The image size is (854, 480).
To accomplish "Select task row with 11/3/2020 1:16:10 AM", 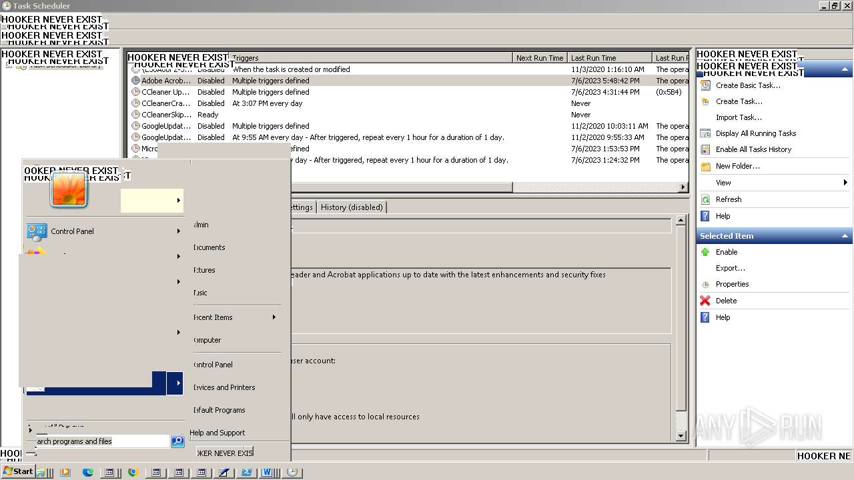I will pos(408,69).
